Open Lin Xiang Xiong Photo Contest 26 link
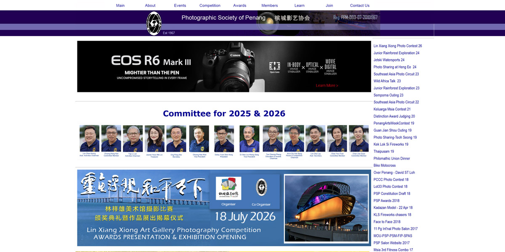 tap(398, 46)
